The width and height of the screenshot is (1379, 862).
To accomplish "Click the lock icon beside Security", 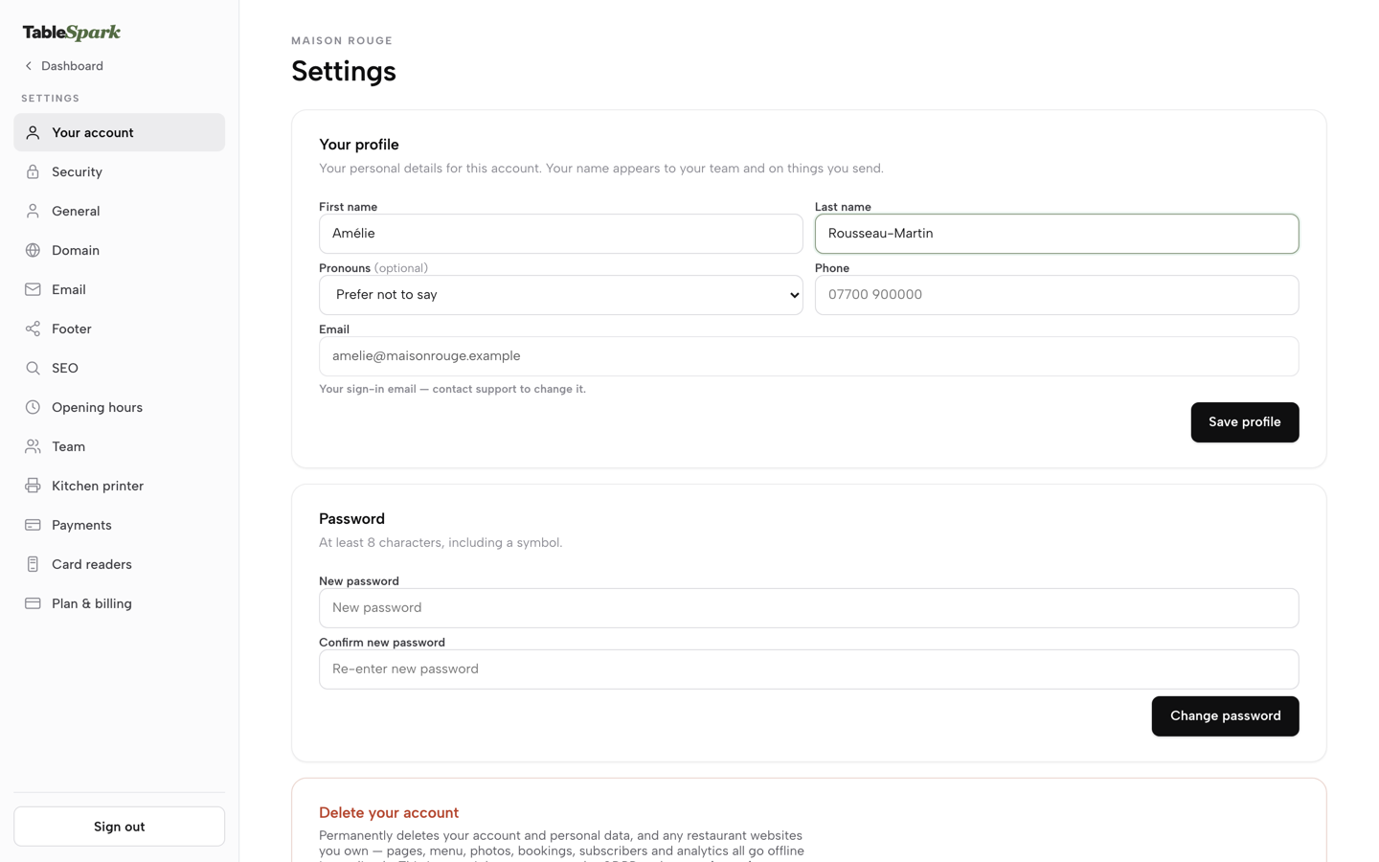I will click(x=33, y=172).
